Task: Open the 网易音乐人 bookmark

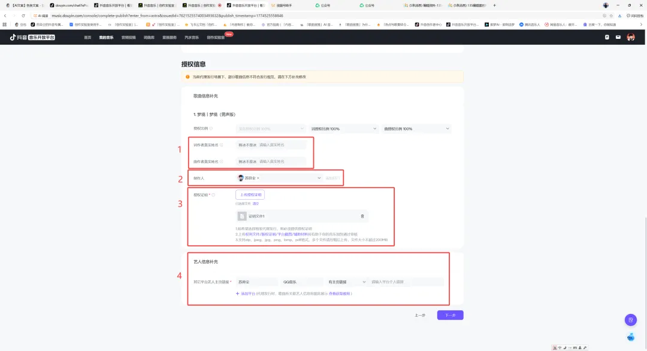Action: [561, 25]
